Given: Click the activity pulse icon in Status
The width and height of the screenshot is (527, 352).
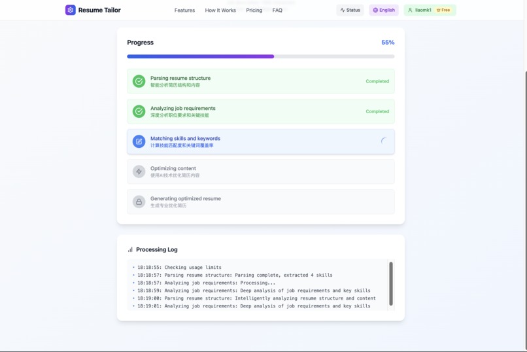Looking at the screenshot, I should pyautogui.click(x=343, y=10).
